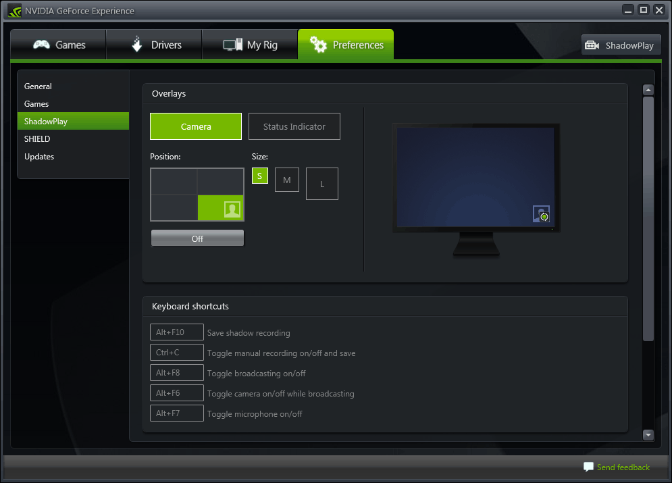Screen dimensions: 672x483
Task: Click the vertical scrollbar thumb
Action: coord(648,219)
